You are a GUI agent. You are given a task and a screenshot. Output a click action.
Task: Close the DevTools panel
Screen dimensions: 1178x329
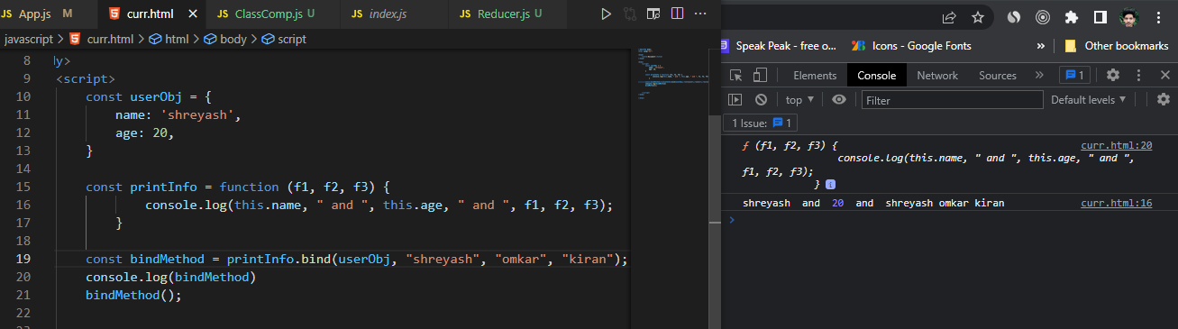coord(1164,75)
